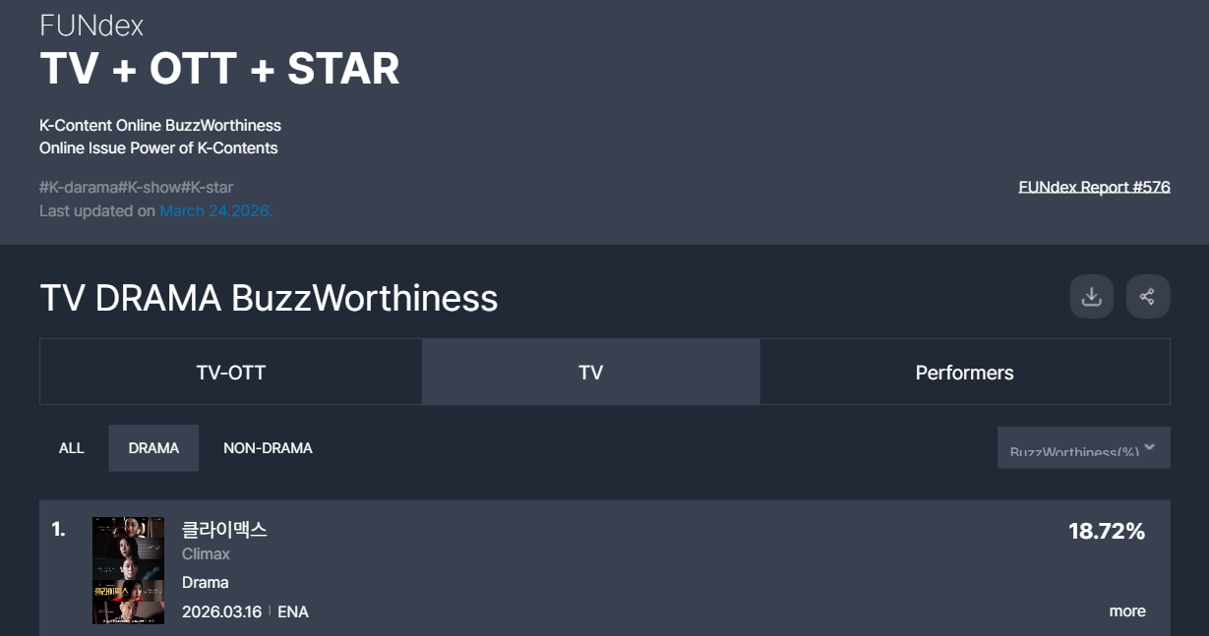This screenshot has width=1209, height=636.
Task: Expand the BuzzWorthiness(%) sort dropdown
Action: pyautogui.click(x=1083, y=448)
